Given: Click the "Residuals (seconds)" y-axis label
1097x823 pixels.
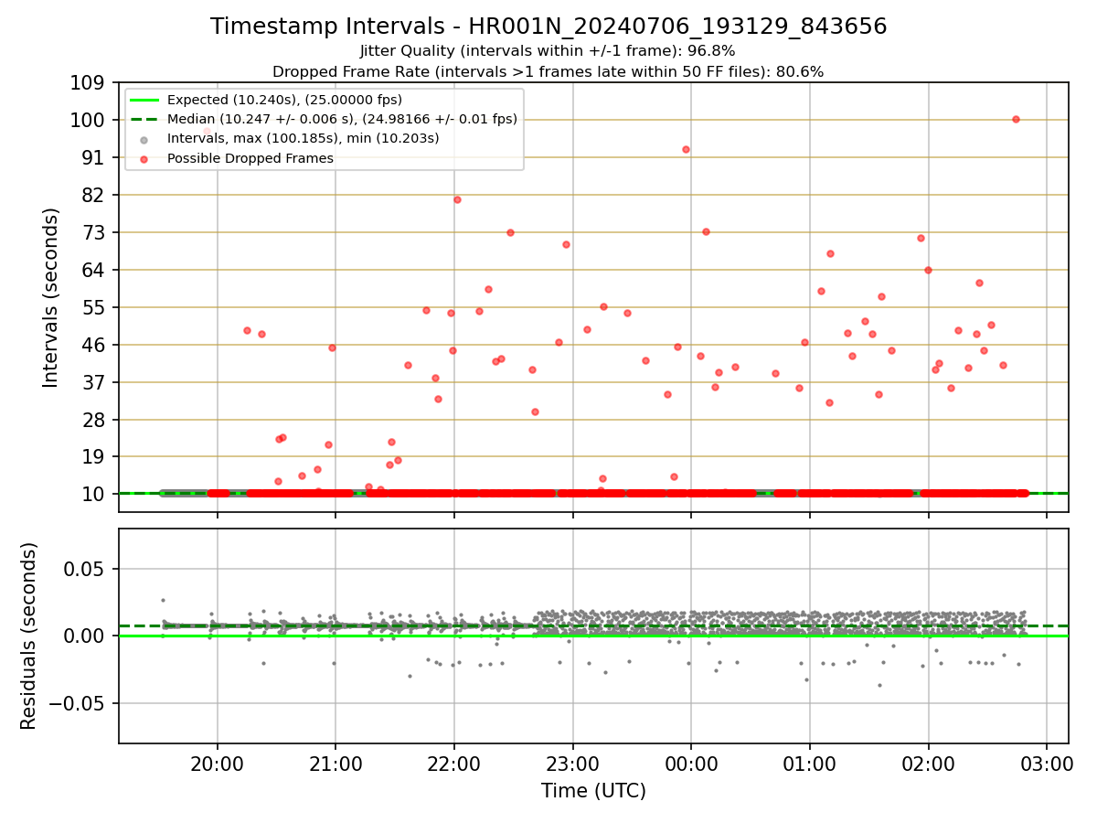Looking at the screenshot, I should pos(29,636).
